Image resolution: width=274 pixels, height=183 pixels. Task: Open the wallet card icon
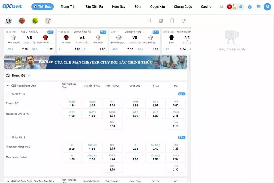(258, 6)
